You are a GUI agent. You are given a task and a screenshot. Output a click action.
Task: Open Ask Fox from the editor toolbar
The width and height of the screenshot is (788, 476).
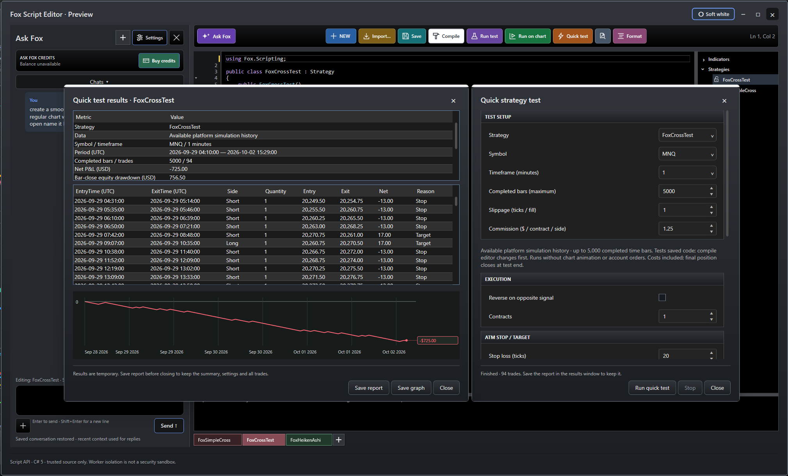pos(216,36)
